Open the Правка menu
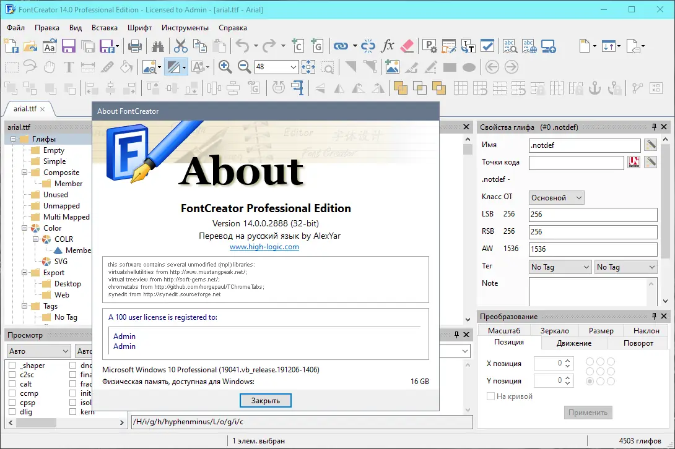This screenshot has height=449, width=675. click(47, 28)
